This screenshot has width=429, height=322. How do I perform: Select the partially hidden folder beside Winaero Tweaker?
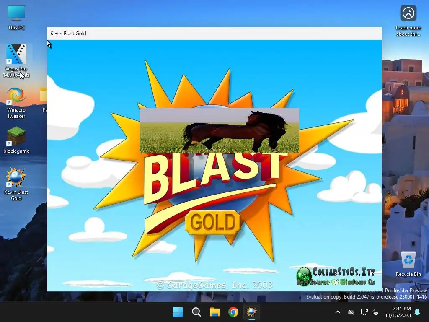[x=44, y=100]
